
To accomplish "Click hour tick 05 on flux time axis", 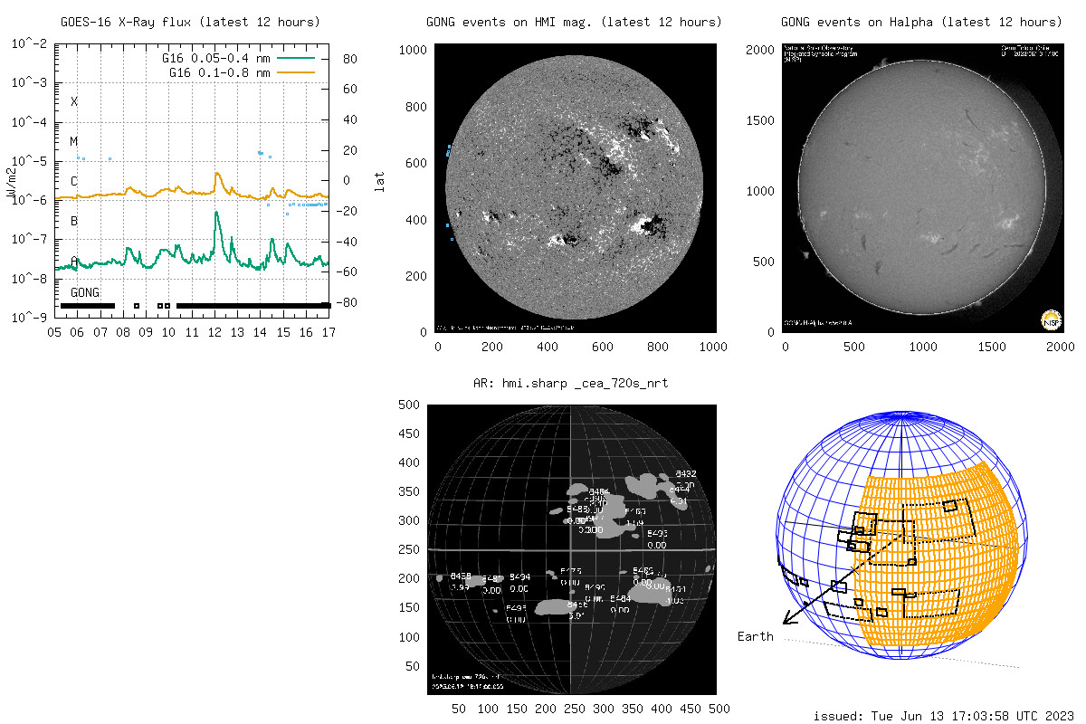I will 54,333.
